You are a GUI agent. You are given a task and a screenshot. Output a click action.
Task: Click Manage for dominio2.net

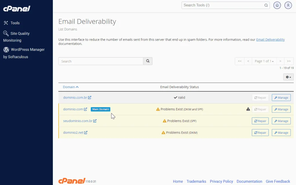tap(281, 133)
